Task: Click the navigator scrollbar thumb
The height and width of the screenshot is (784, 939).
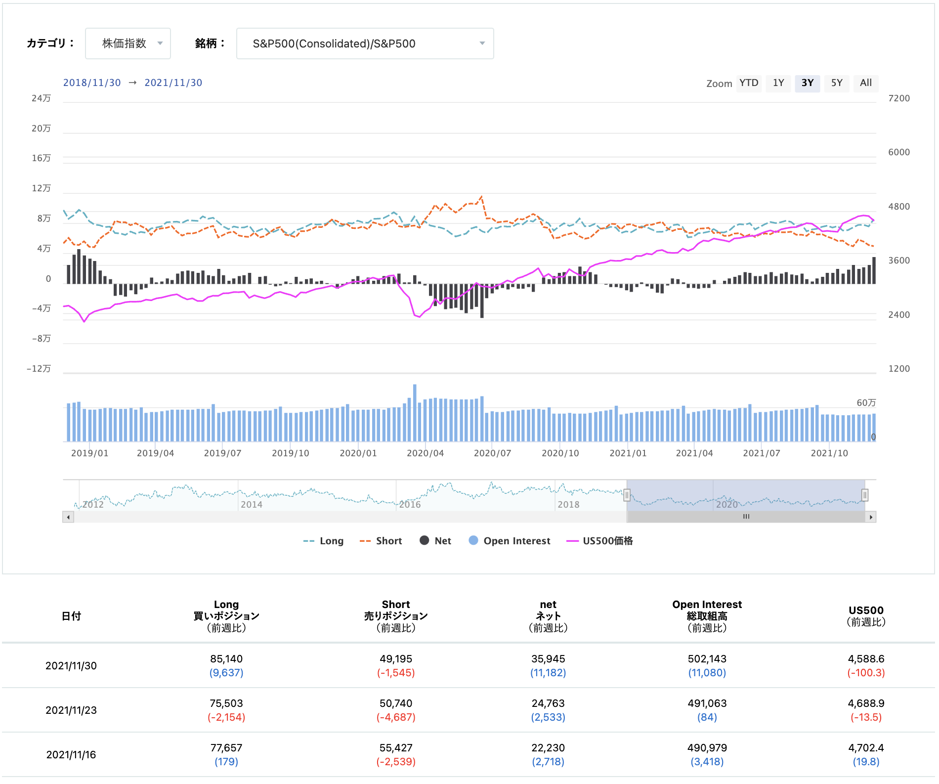Action: coord(746,517)
